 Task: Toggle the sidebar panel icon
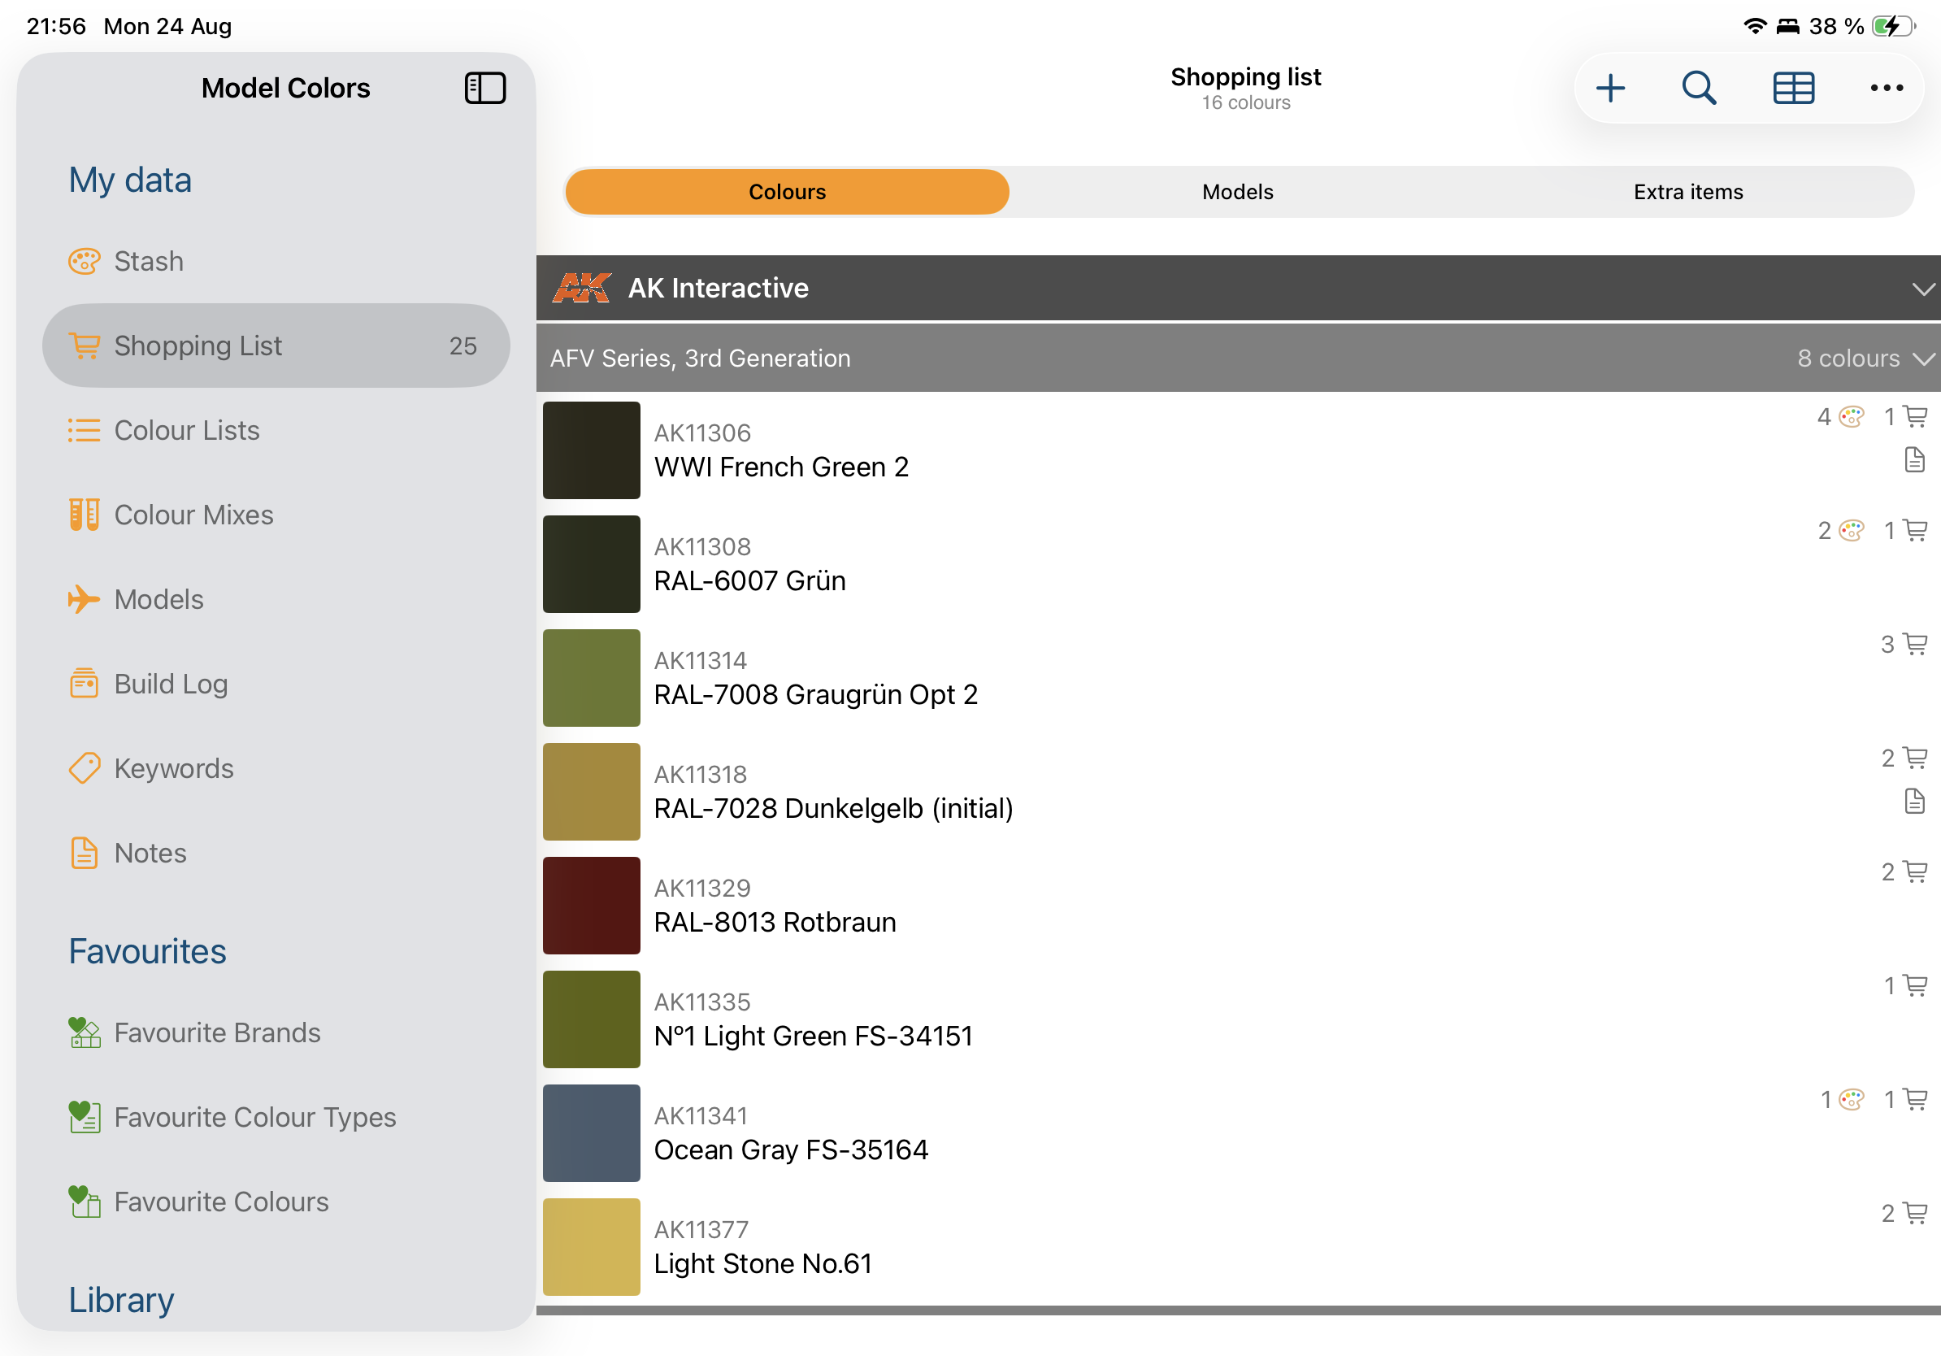tap(485, 88)
